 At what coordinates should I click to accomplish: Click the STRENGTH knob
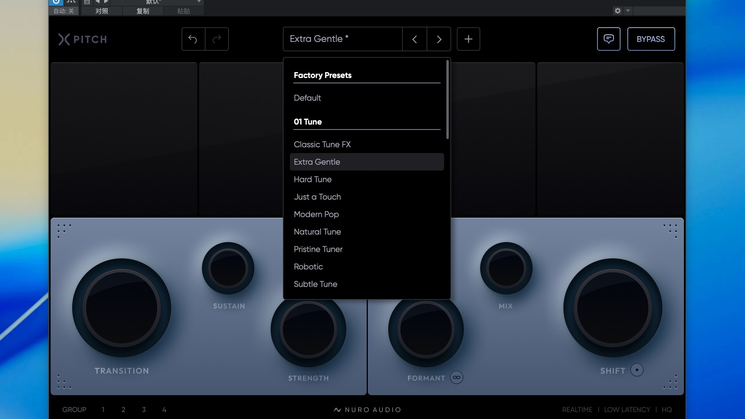coord(308,330)
